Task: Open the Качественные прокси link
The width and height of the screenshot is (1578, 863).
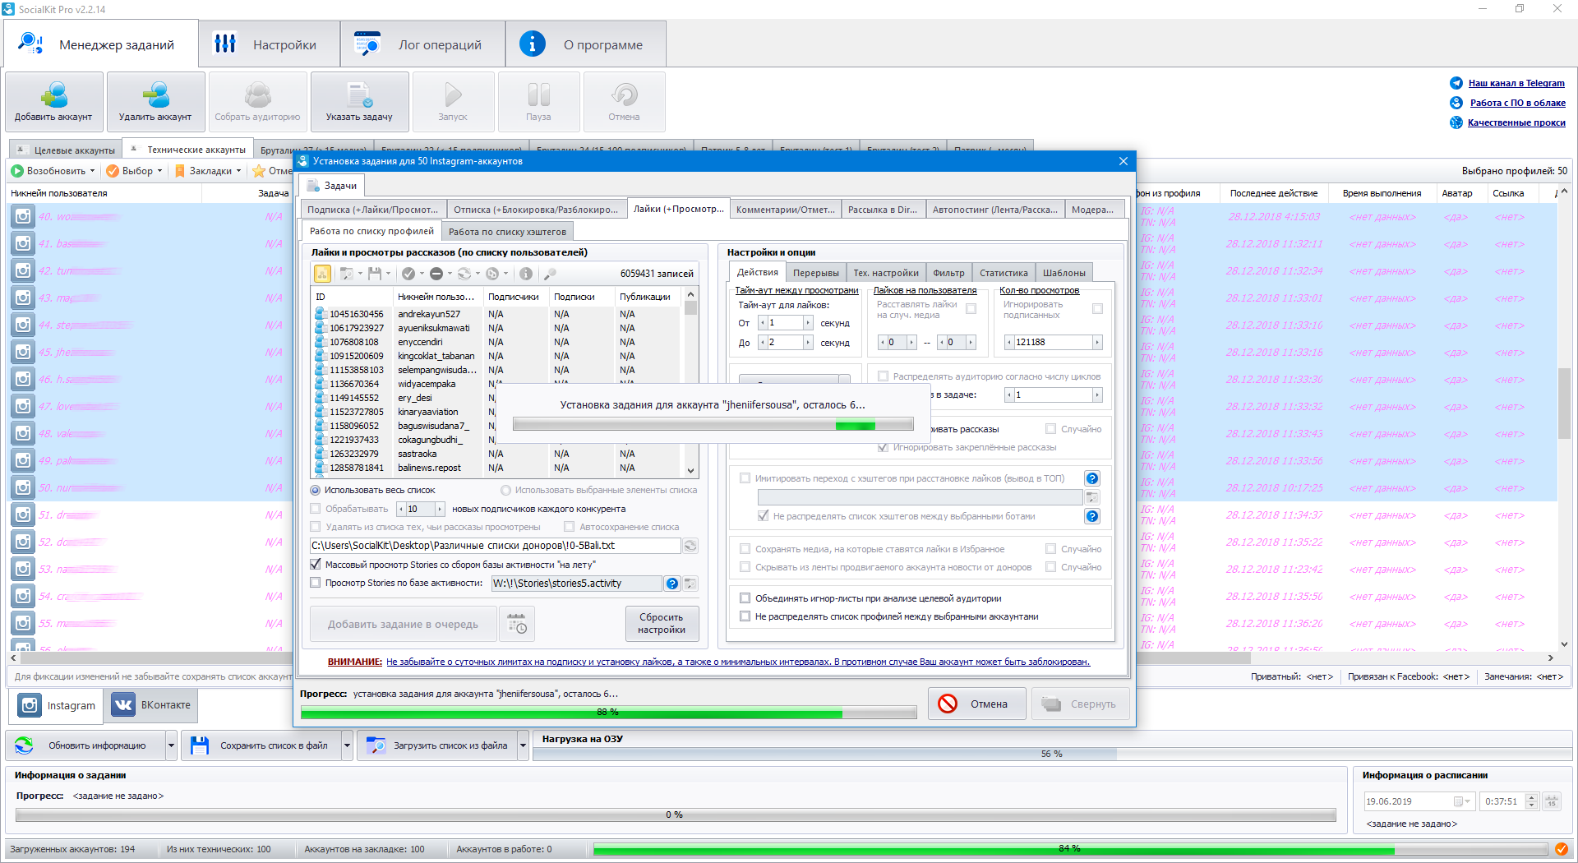Action: [1516, 122]
